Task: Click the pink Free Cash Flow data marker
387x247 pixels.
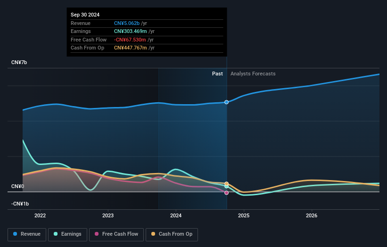Action: tap(226, 193)
